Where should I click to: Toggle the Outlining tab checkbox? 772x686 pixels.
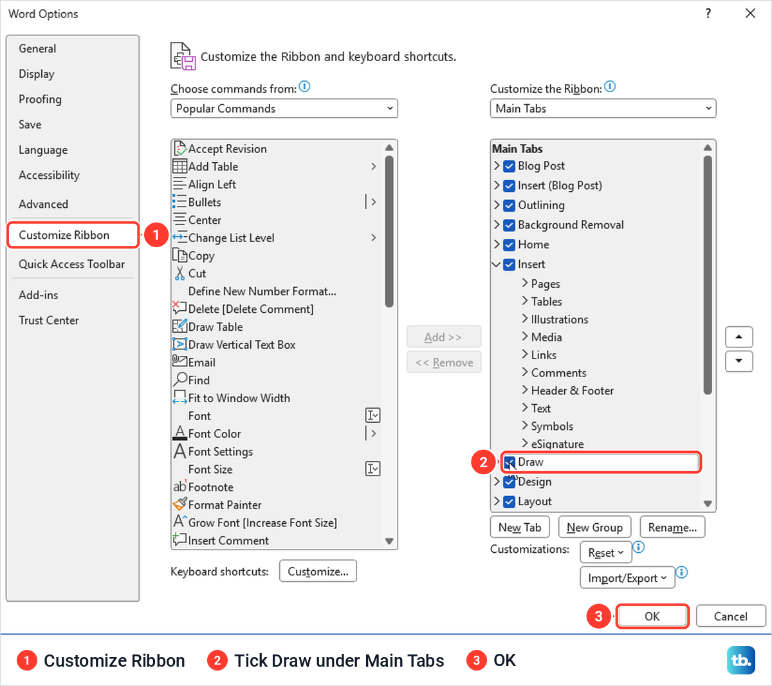[509, 205]
